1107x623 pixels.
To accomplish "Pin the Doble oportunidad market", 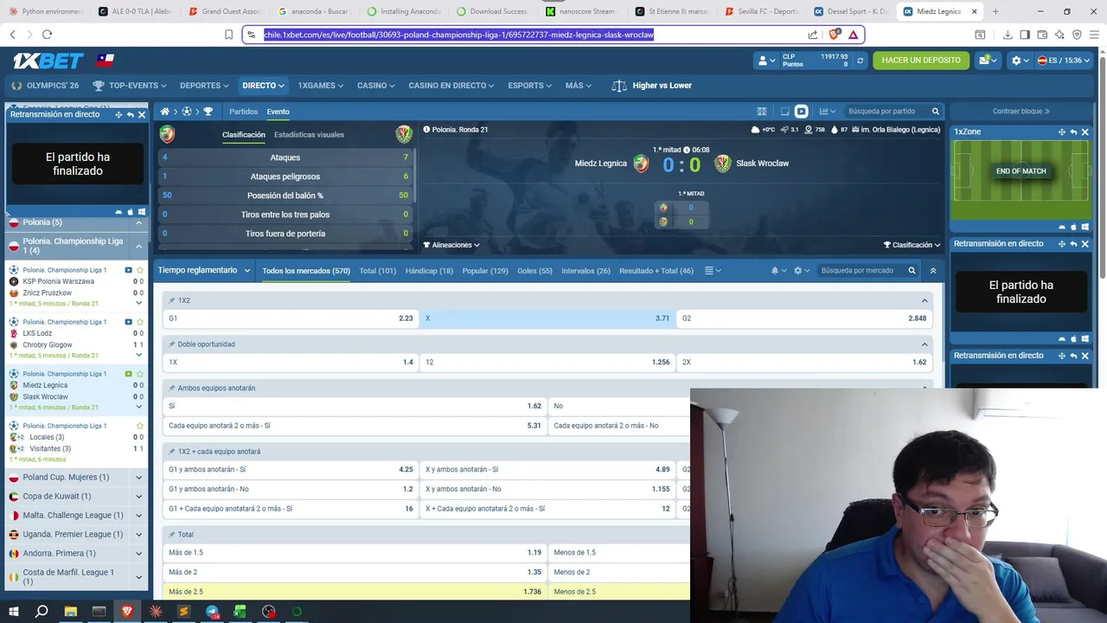I will [171, 344].
